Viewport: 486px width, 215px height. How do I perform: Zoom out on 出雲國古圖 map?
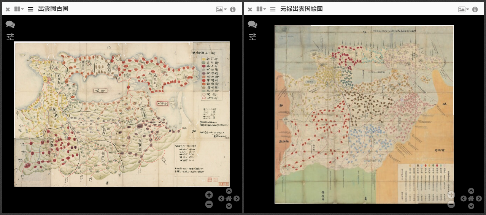pos(209,204)
